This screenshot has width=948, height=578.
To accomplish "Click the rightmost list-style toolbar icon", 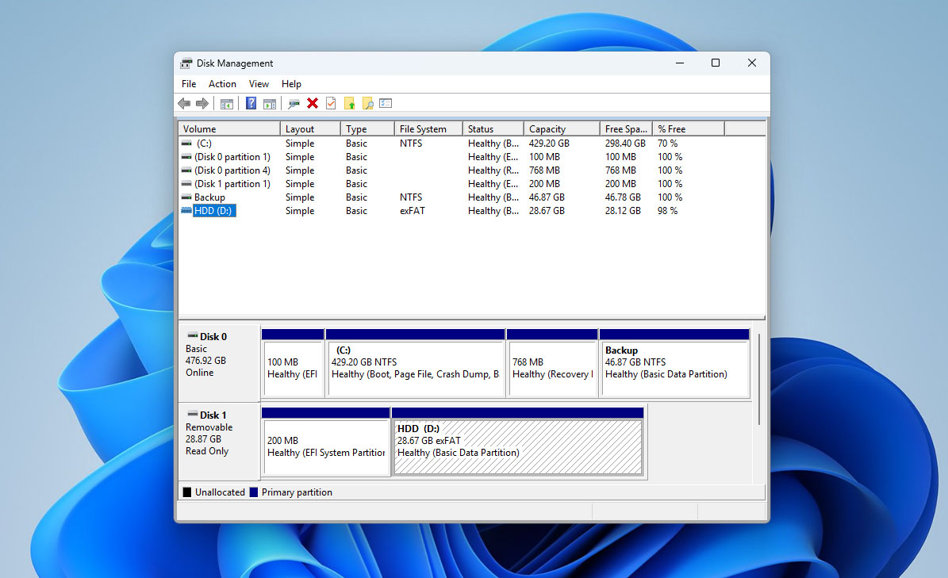I will point(386,103).
